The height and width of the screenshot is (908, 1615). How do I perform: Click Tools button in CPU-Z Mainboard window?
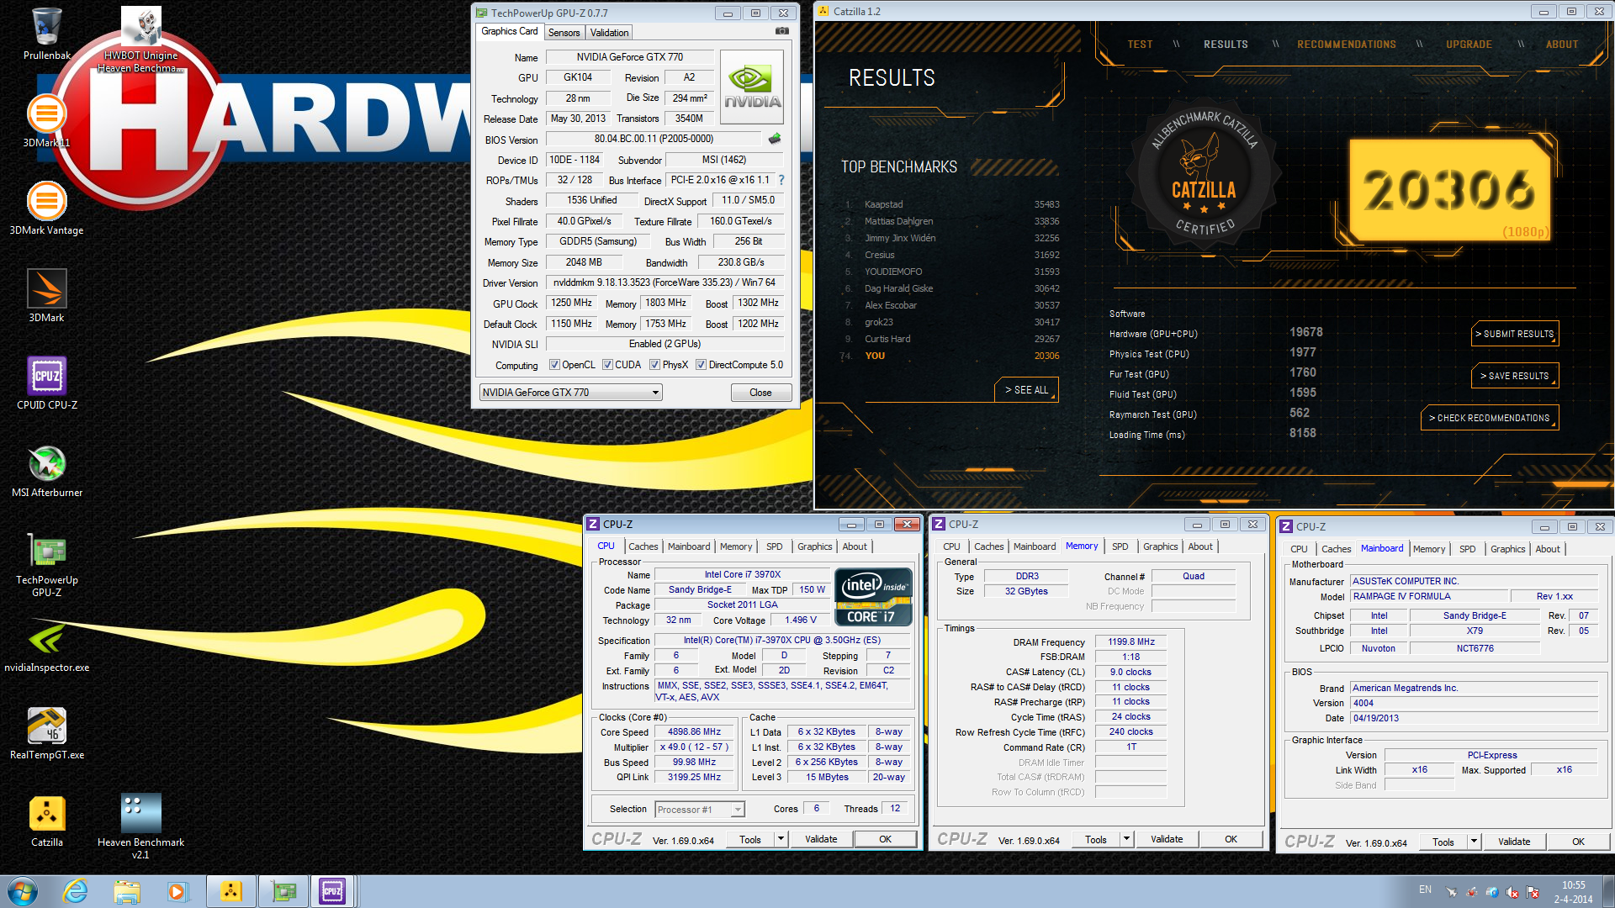(1443, 842)
